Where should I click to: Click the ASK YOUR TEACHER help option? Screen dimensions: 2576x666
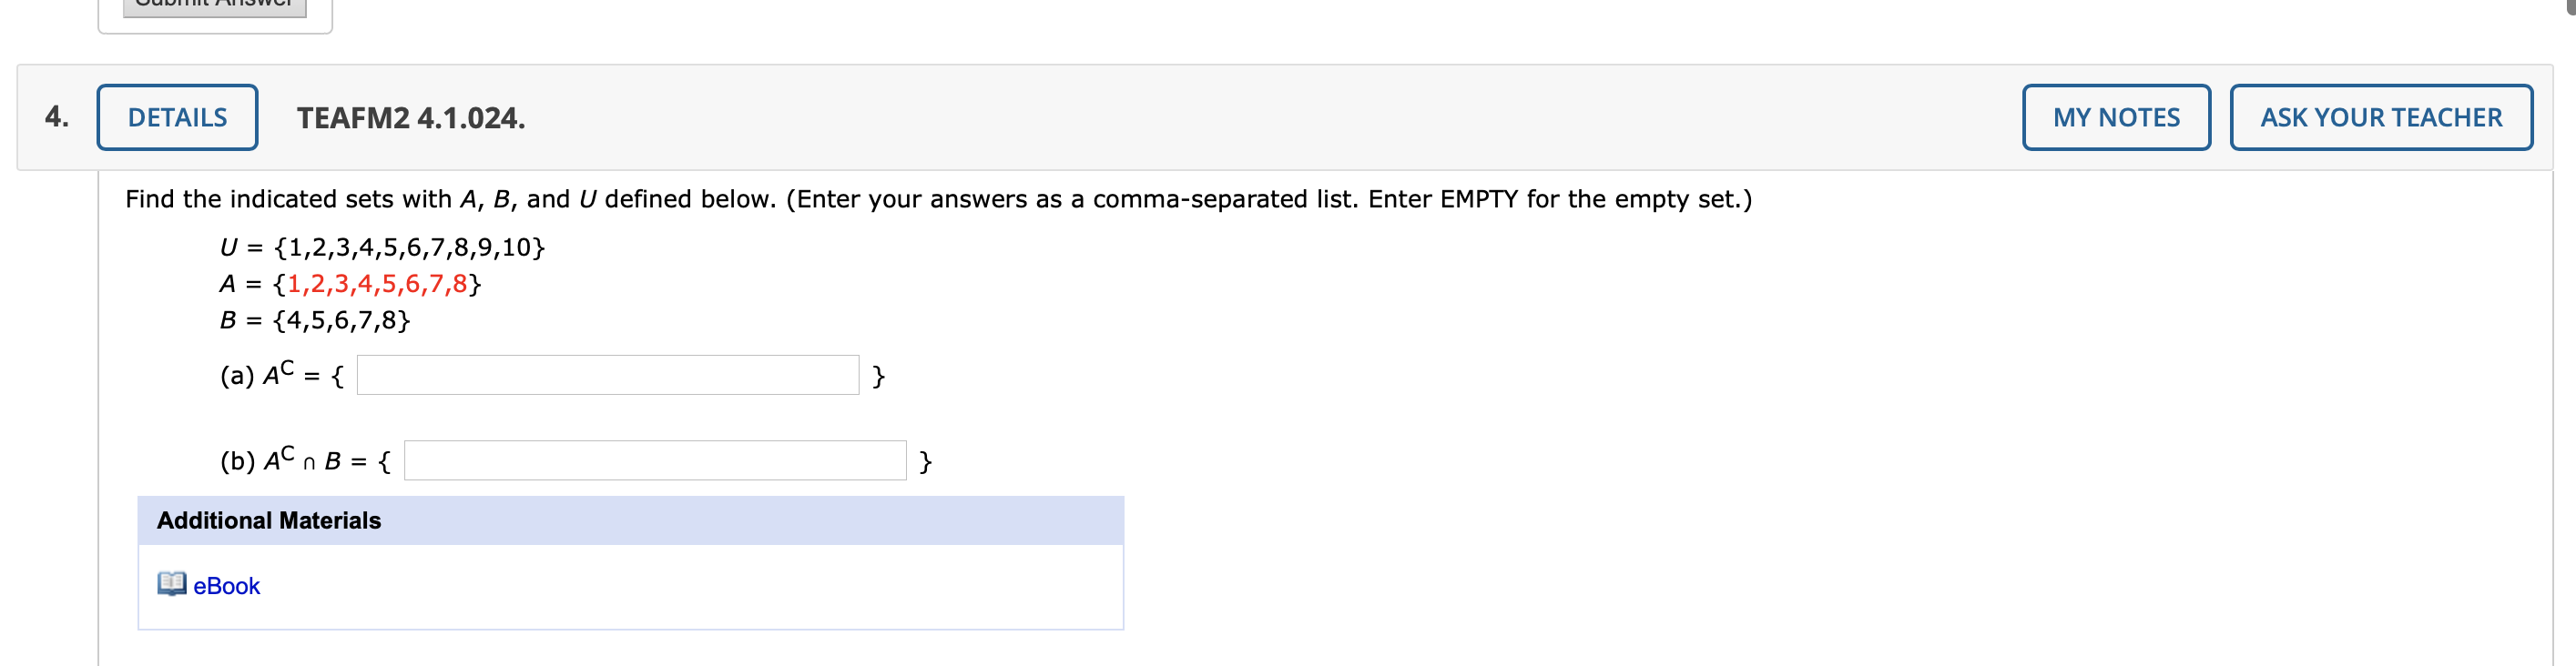2380,116
